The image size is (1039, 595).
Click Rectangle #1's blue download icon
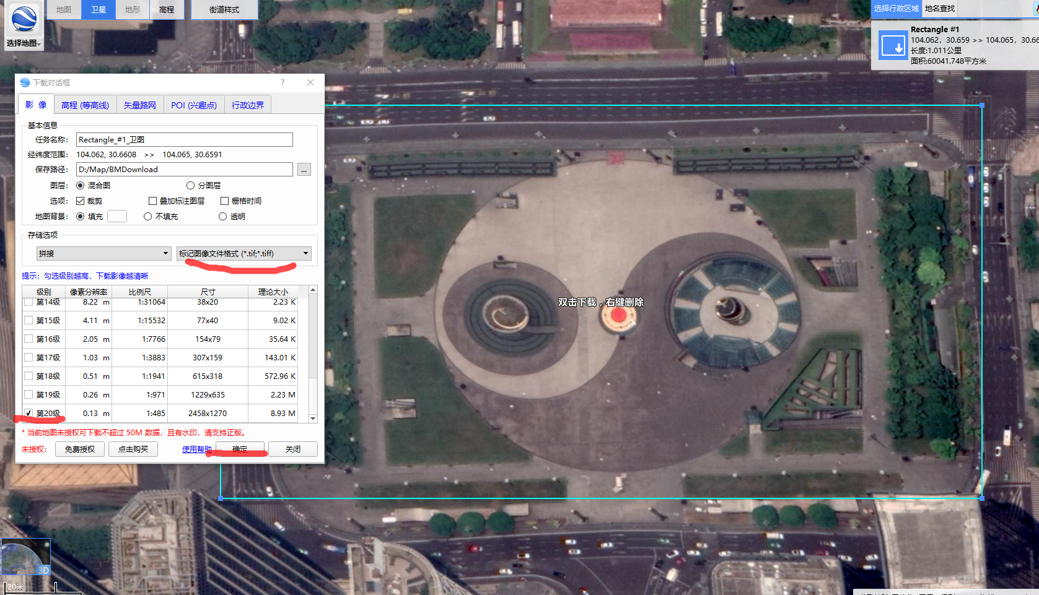(x=893, y=45)
